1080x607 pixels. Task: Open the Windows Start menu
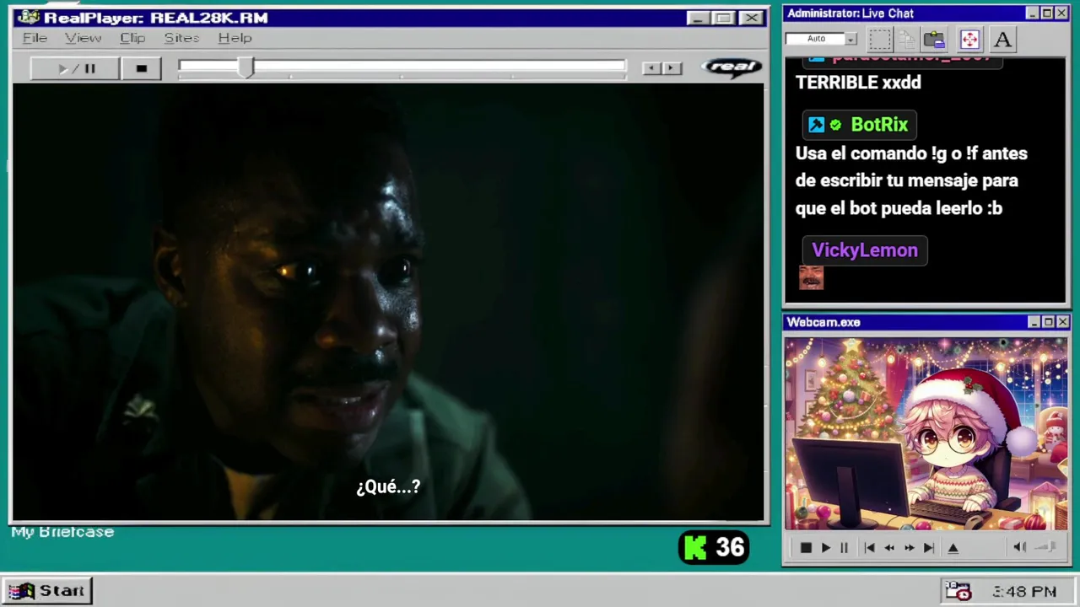click(47, 591)
